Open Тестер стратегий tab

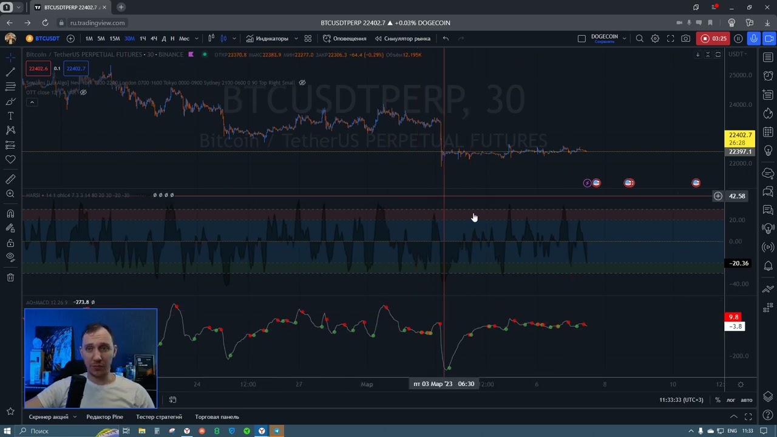159,417
